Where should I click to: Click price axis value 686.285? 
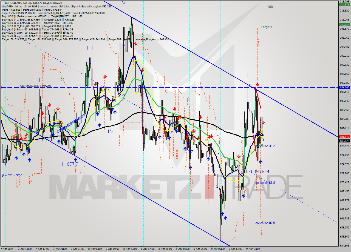point(344,119)
